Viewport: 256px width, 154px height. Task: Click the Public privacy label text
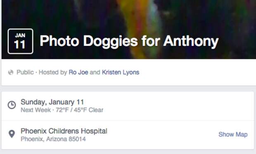25,72
